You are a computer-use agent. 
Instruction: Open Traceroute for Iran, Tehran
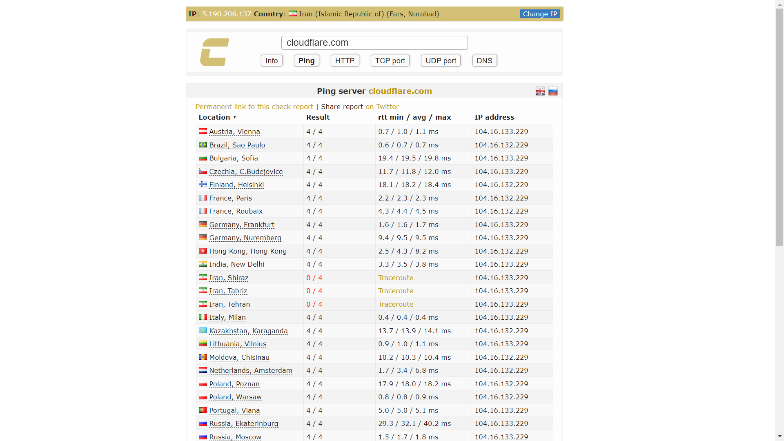tap(396, 304)
